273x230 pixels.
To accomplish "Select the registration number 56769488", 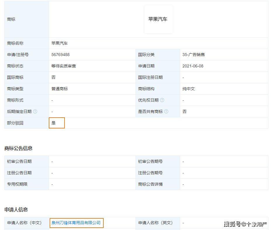I will [x=60, y=55].
